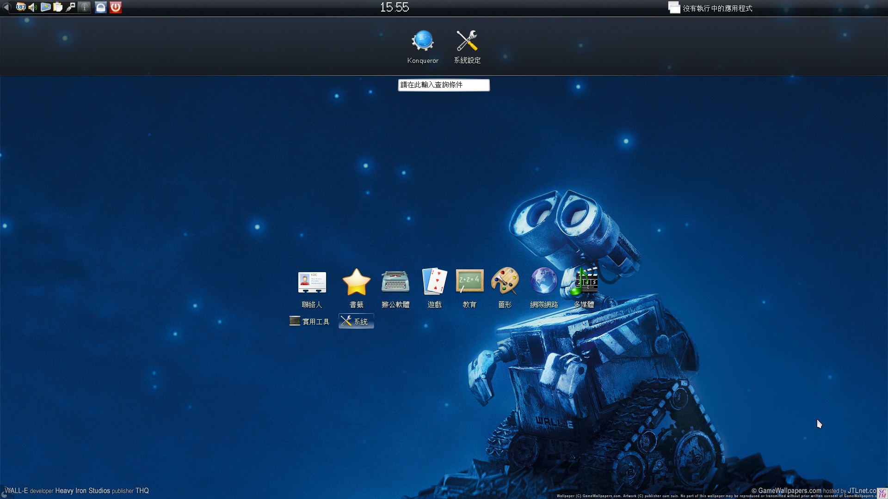Open 系統設定 system settings
The image size is (888, 499).
(x=467, y=47)
